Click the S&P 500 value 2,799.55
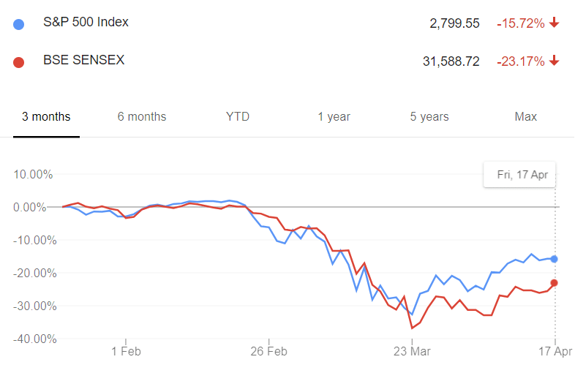This screenshot has width=575, height=373. coord(454,23)
